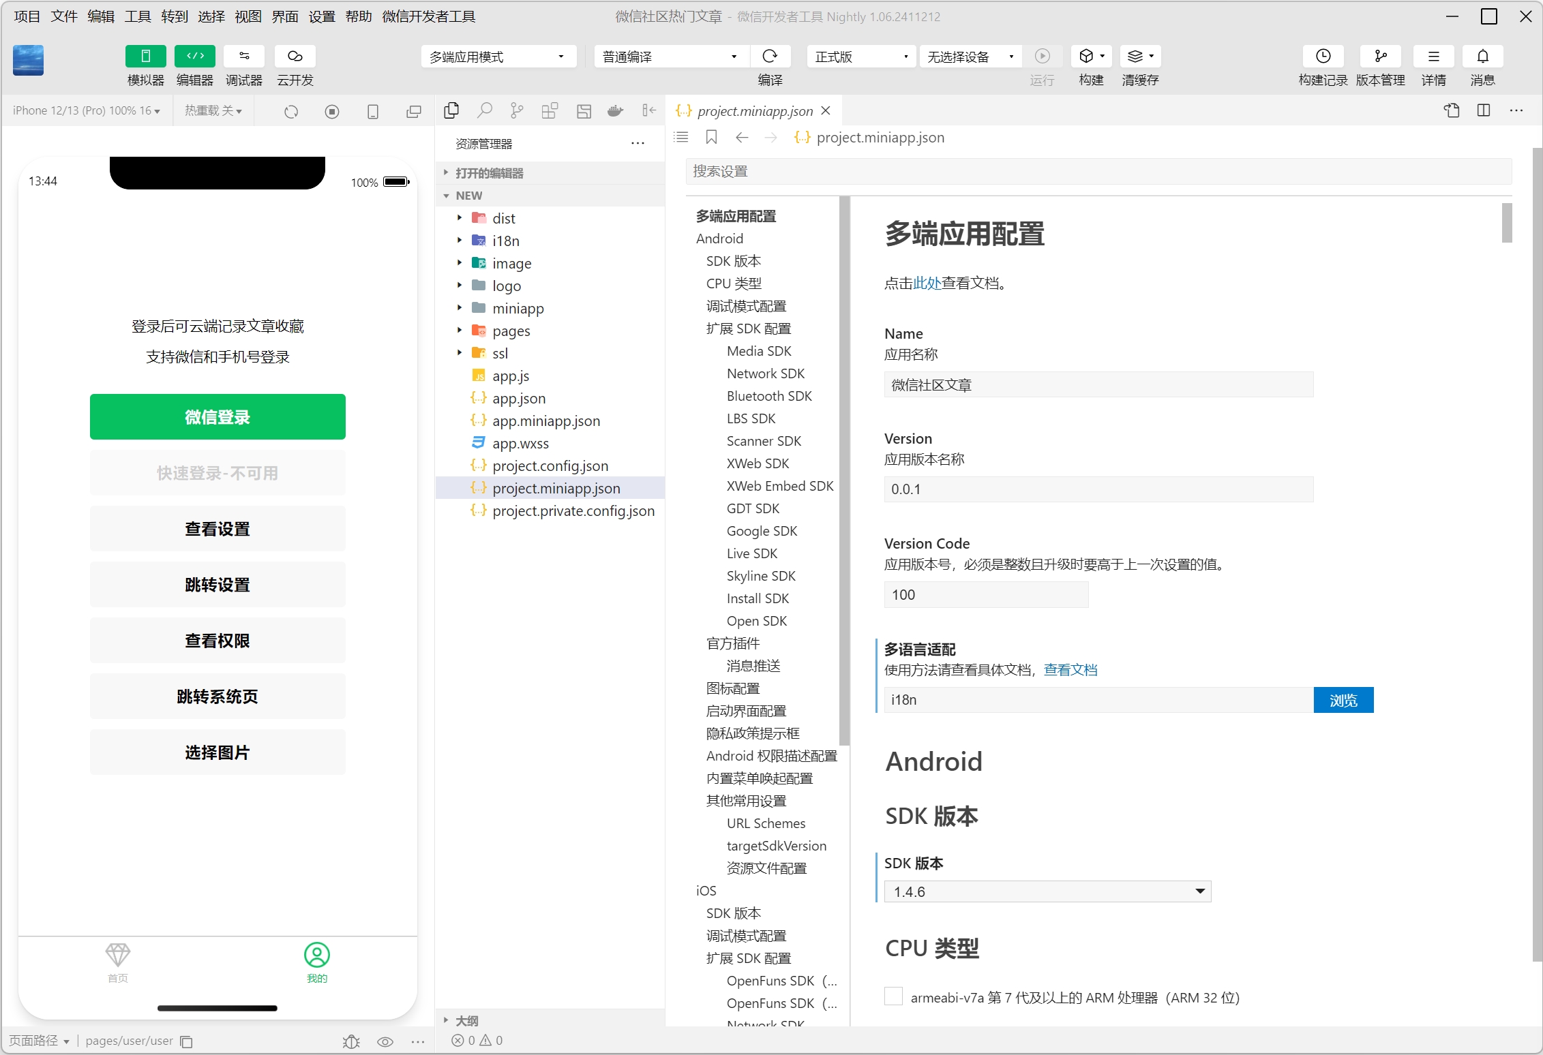Open the source control branch icon
This screenshot has height=1055, width=1543.
[518, 110]
